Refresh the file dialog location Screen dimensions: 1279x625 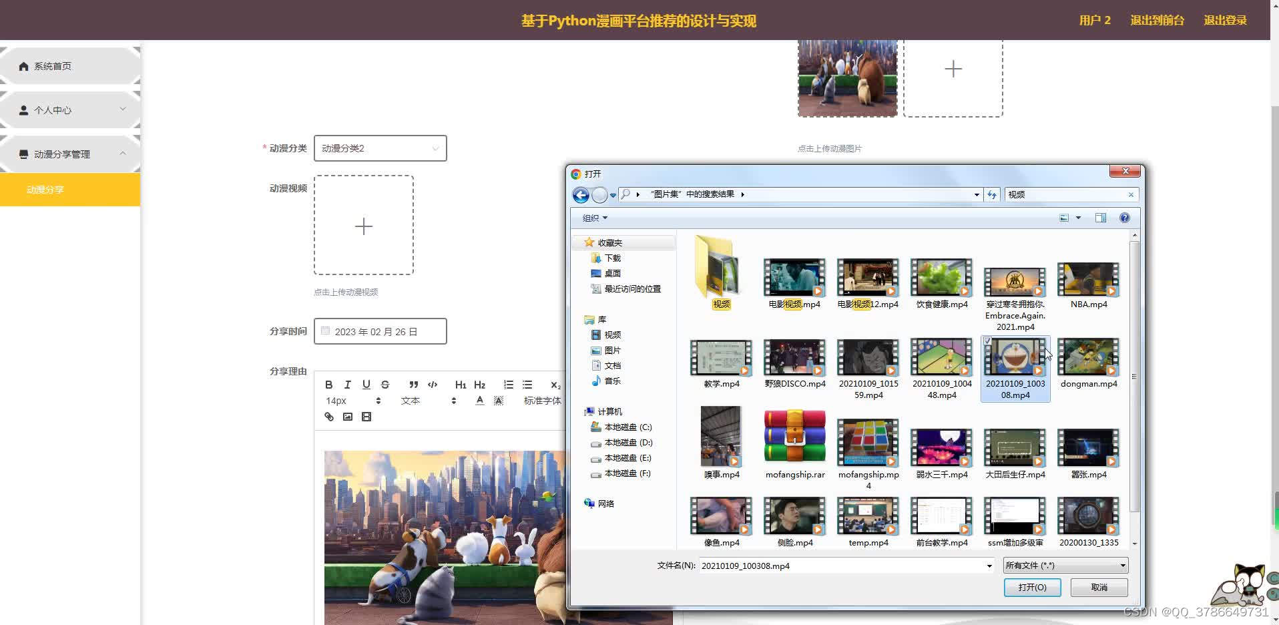click(x=992, y=194)
